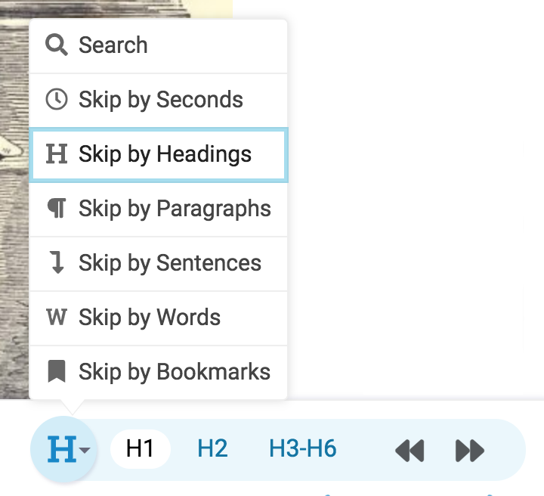Click the bookmark icon in menu
544x496 pixels.
[57, 371]
